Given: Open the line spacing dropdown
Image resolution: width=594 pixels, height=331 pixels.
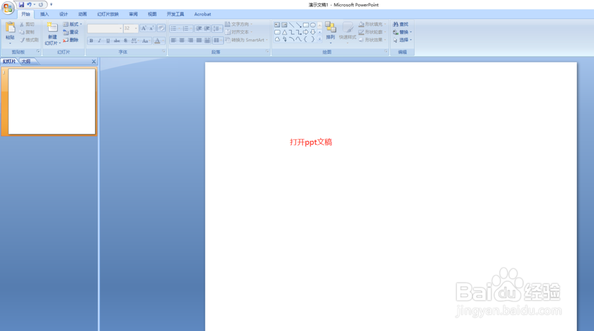Looking at the screenshot, I should [217, 29].
